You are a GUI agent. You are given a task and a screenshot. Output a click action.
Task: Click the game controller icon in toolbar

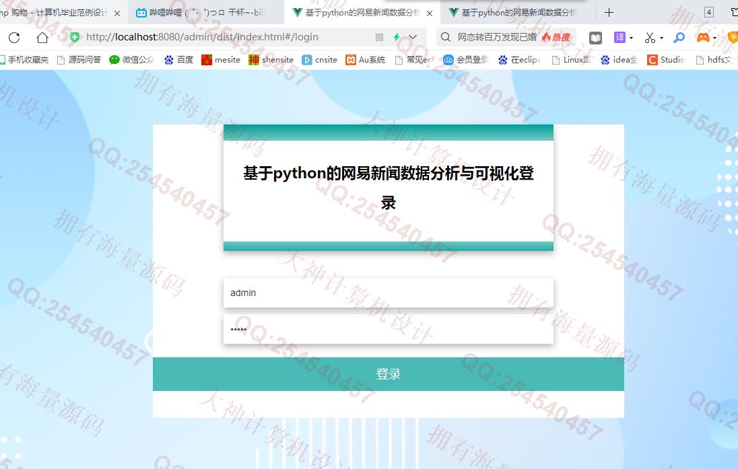(x=702, y=38)
